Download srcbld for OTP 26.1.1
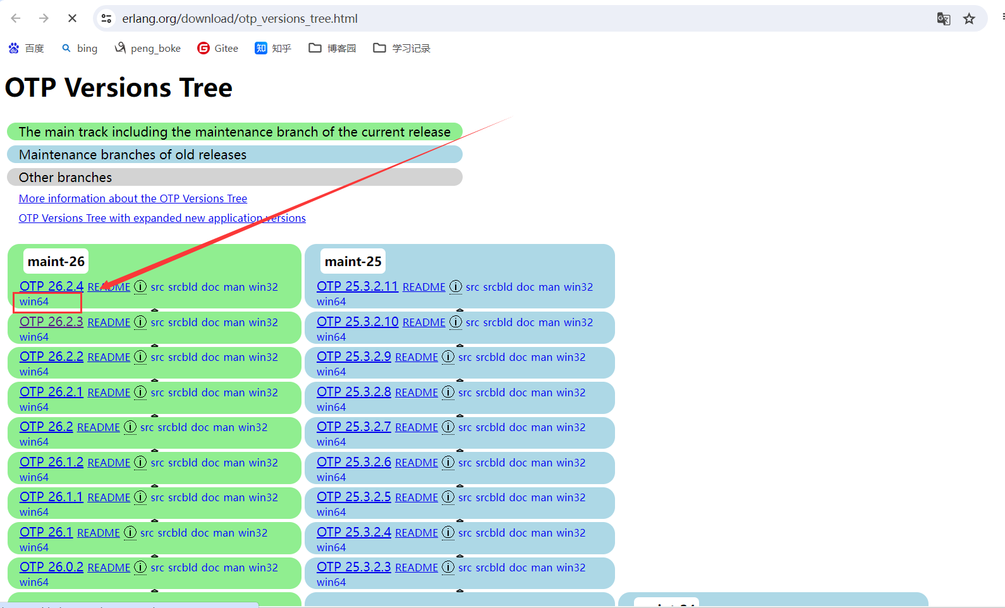Image resolution: width=1005 pixels, height=608 pixels. (183, 497)
